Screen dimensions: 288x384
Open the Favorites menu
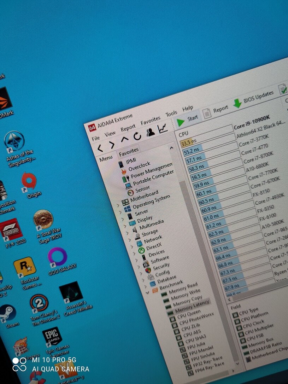150,121
